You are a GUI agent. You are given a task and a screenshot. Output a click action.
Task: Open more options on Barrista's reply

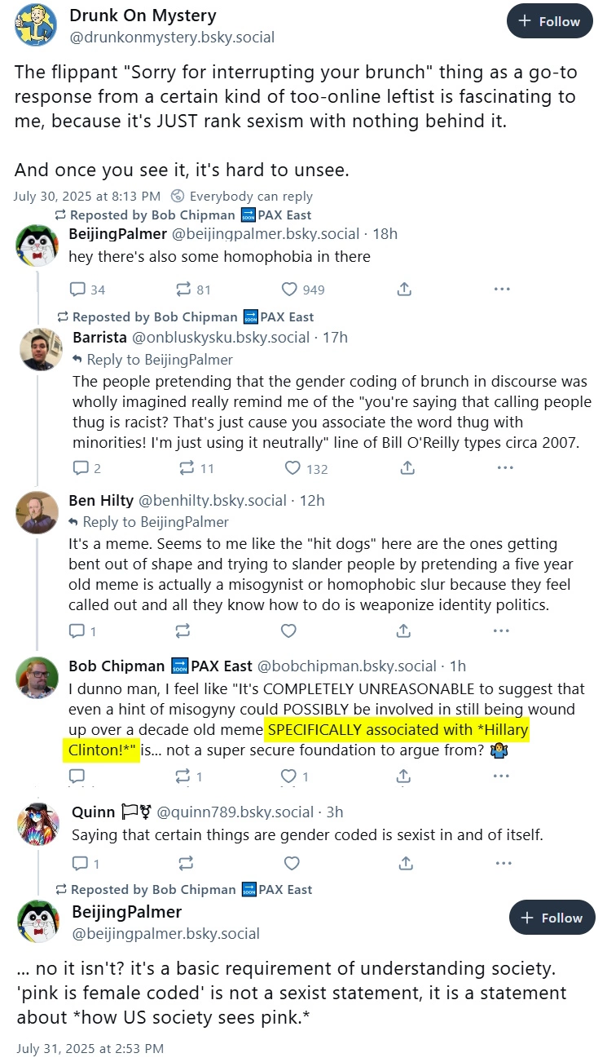[x=505, y=468]
